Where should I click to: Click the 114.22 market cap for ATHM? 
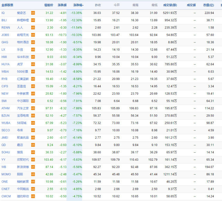[x=209, y=108]
